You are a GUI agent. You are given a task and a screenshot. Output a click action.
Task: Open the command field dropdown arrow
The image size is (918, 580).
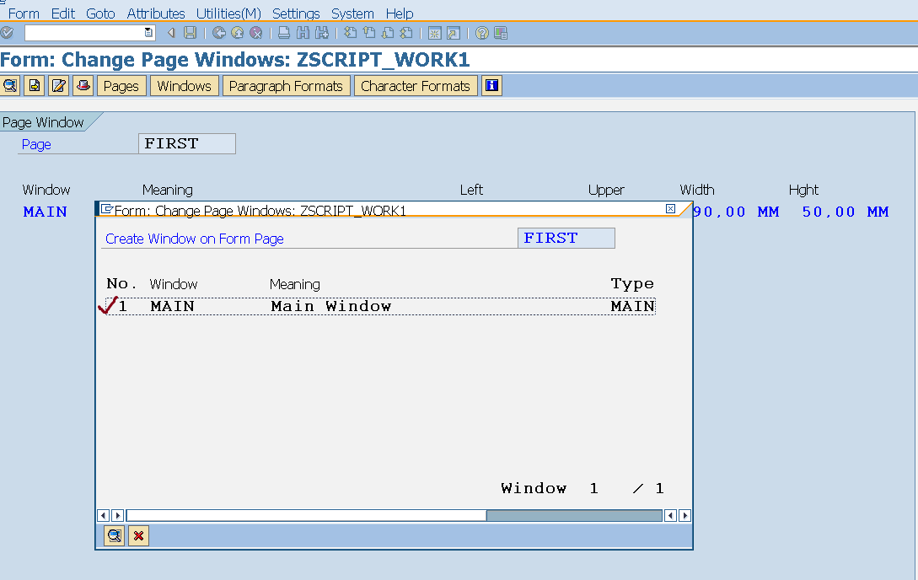(147, 32)
